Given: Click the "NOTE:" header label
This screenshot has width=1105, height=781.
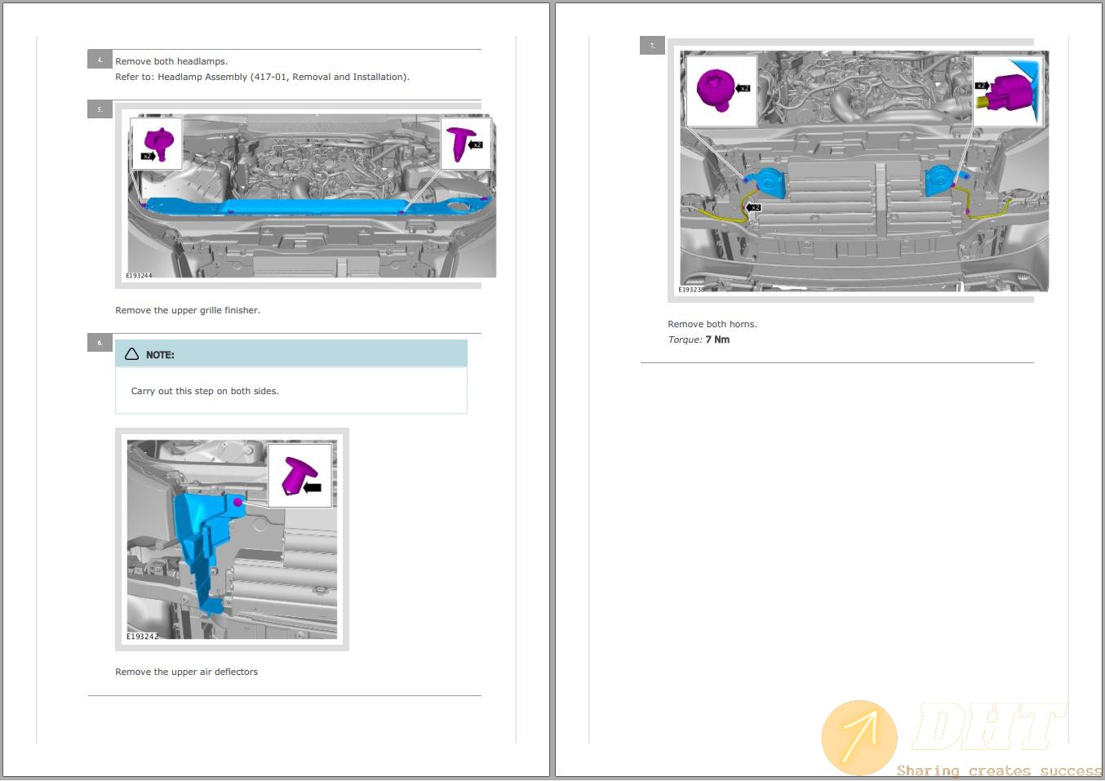Looking at the screenshot, I should point(160,355).
